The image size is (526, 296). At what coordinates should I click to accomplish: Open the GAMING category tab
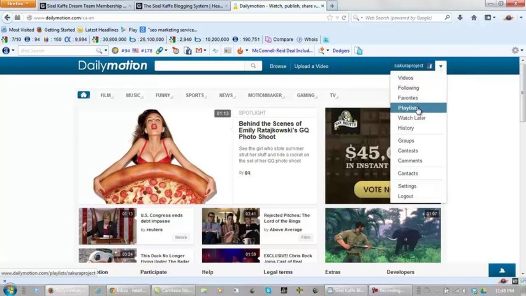click(x=306, y=95)
